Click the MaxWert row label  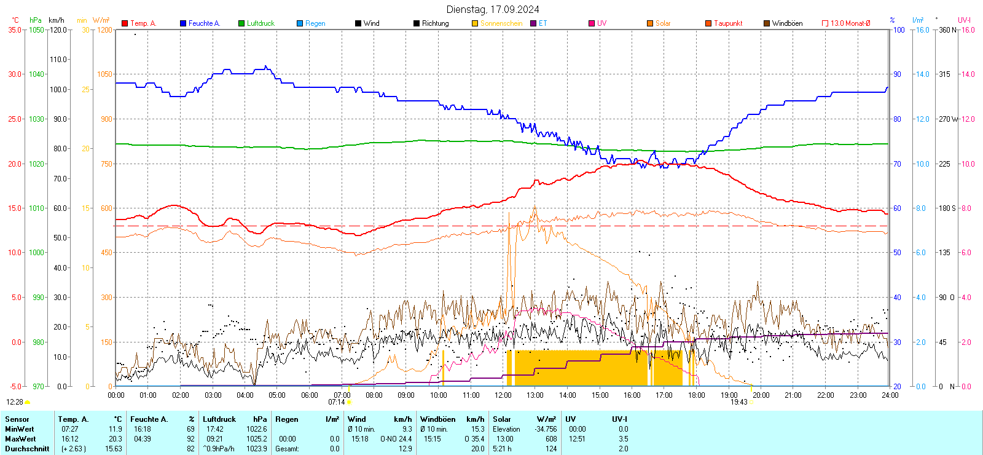[20, 439]
